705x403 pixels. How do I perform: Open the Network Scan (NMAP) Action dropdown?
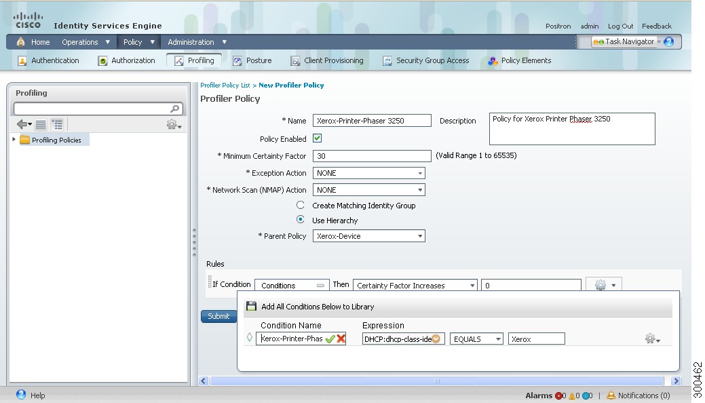[x=368, y=190]
